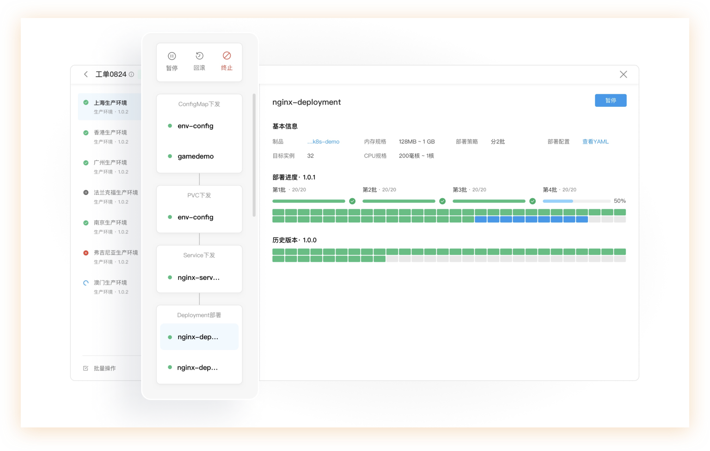The width and height of the screenshot is (710, 451).
Task: Go back using the arrow beside 工单0824
Action: (x=86, y=74)
